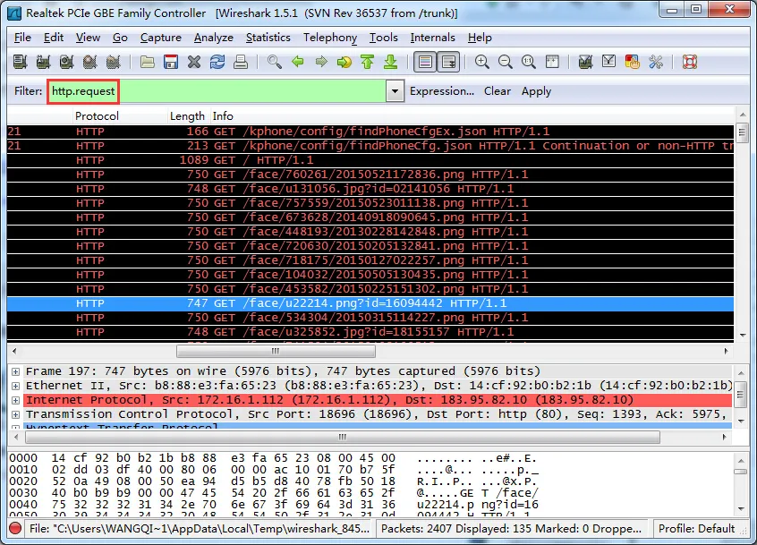
Task: Open coloring rules toolbar icon
Action: point(632,62)
